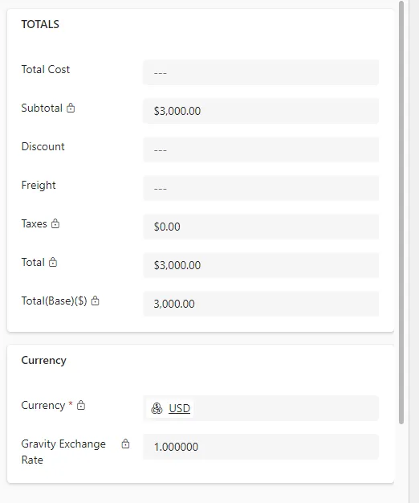The height and width of the screenshot is (503, 419).
Task: Click the currency coins icon beside USD
Action: tap(157, 408)
